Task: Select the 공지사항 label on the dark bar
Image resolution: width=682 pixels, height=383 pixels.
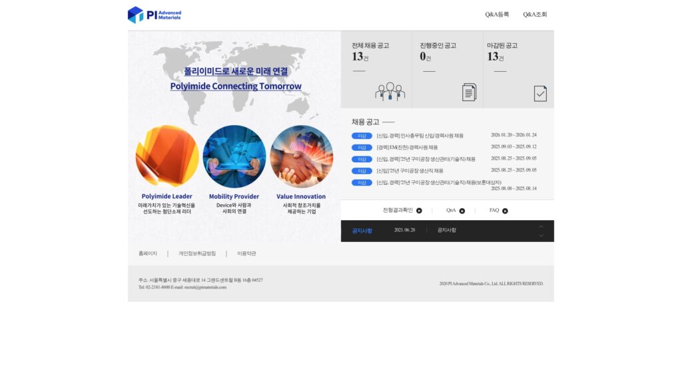Action: (x=362, y=229)
